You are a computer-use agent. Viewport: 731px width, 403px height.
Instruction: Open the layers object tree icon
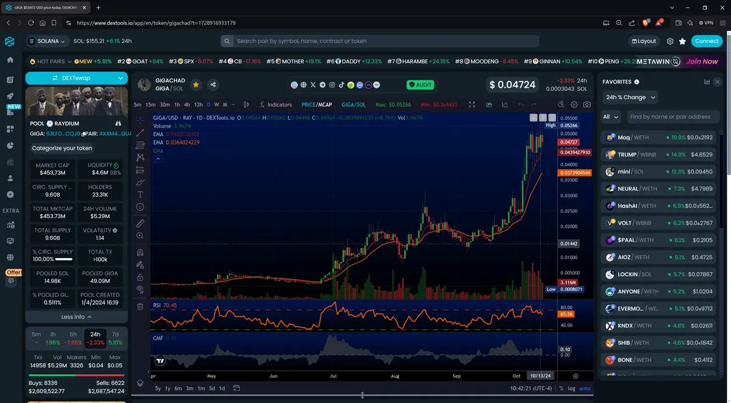[x=140, y=383]
